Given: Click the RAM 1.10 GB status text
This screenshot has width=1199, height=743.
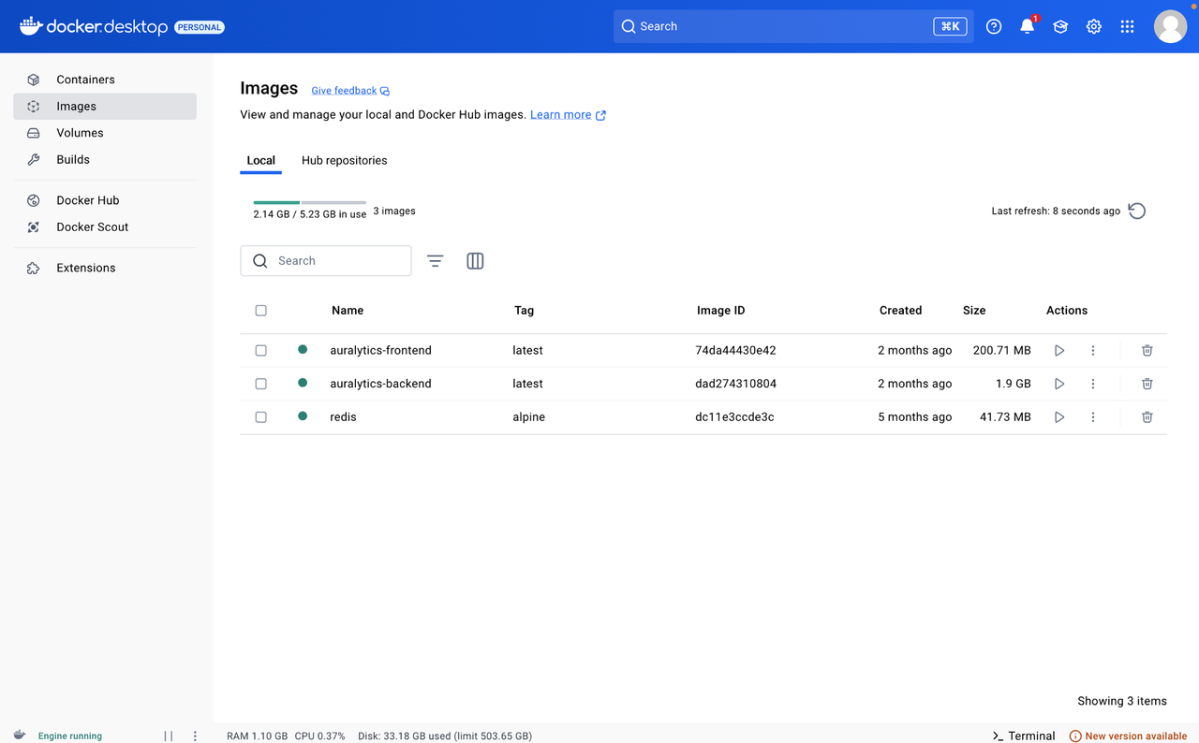Looking at the screenshot, I should point(257,736).
